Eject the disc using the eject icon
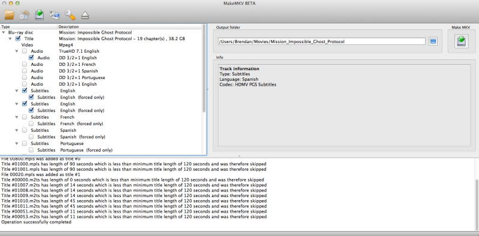This screenshot has width=479, height=236. (x=85, y=16)
